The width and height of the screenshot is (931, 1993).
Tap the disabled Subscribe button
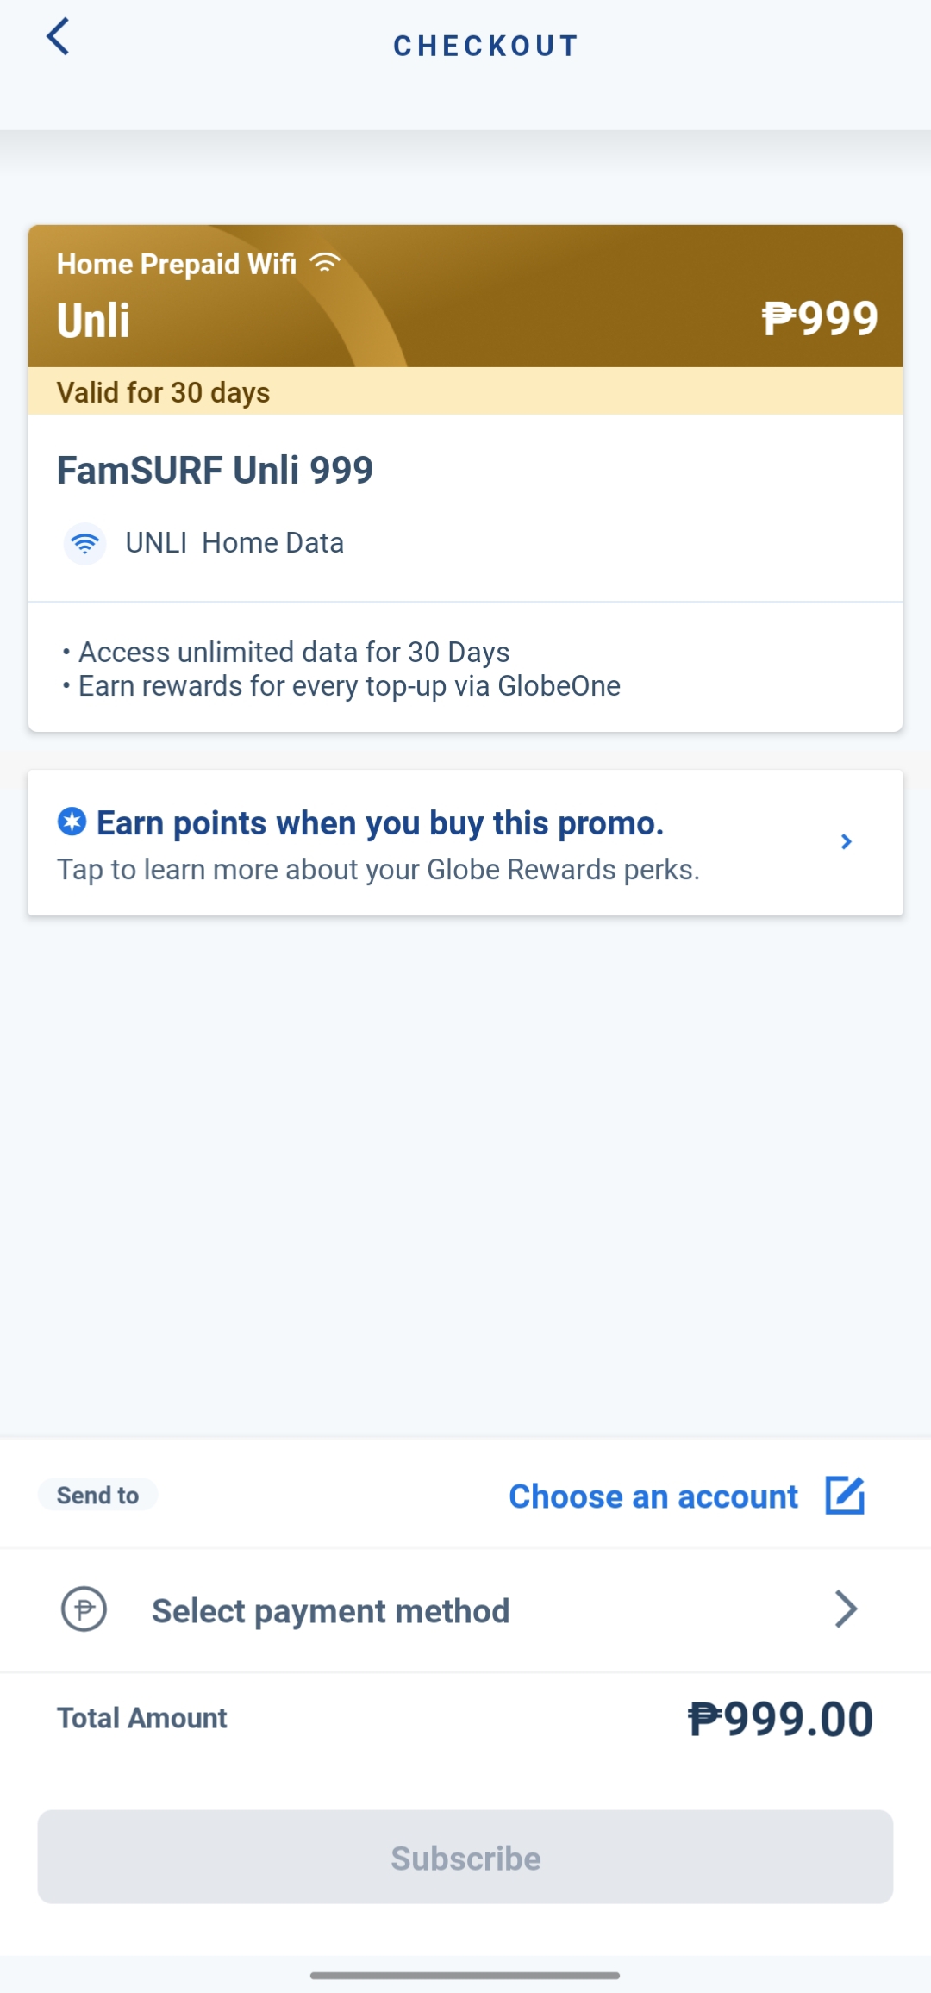pyautogui.click(x=465, y=1857)
